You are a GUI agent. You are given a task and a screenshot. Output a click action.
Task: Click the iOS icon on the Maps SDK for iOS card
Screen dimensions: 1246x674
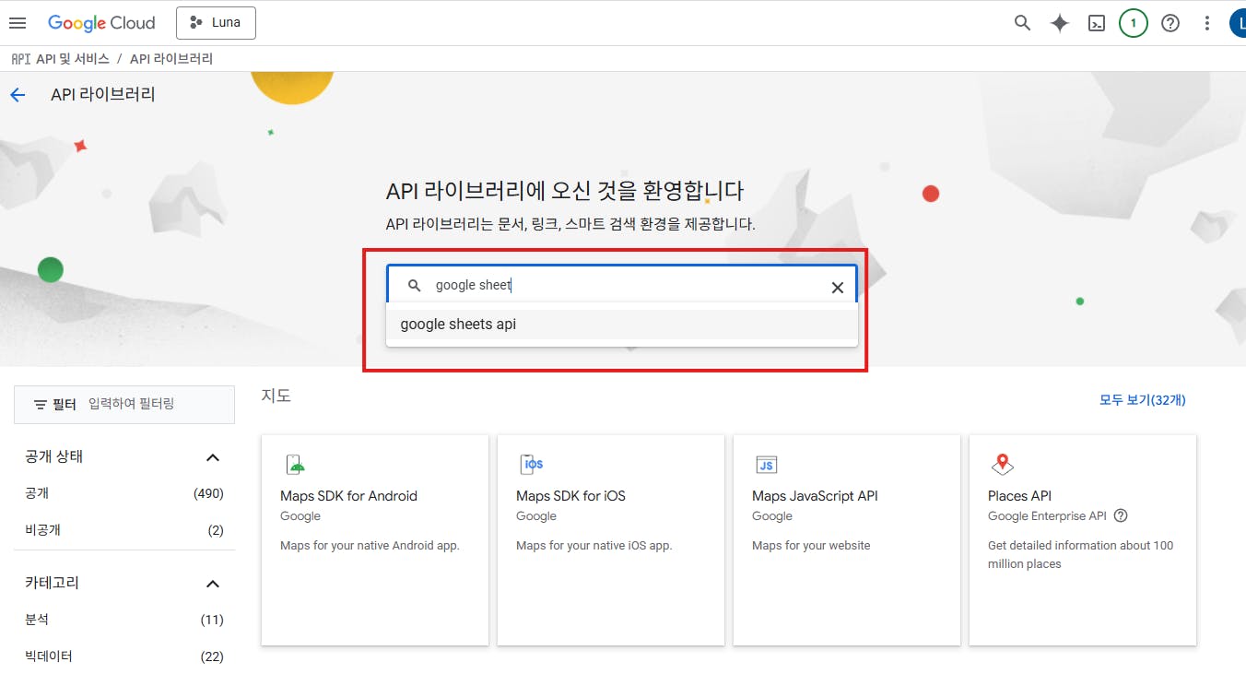click(x=531, y=464)
